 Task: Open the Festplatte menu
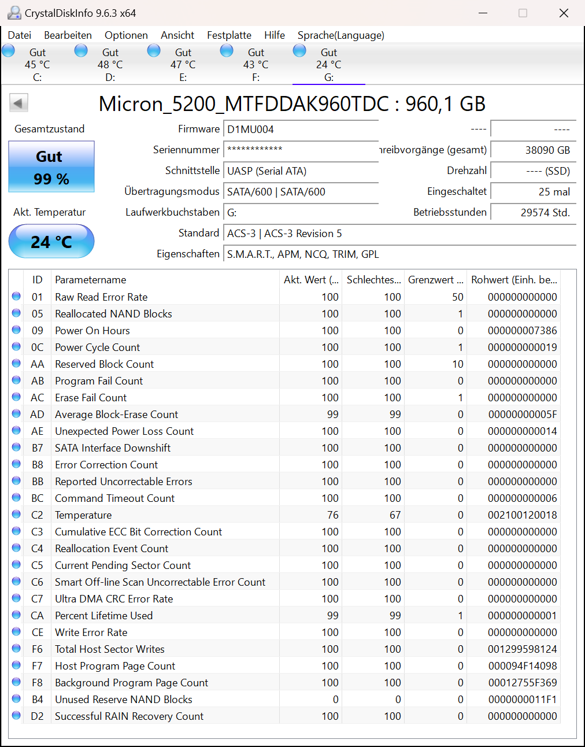tap(229, 35)
